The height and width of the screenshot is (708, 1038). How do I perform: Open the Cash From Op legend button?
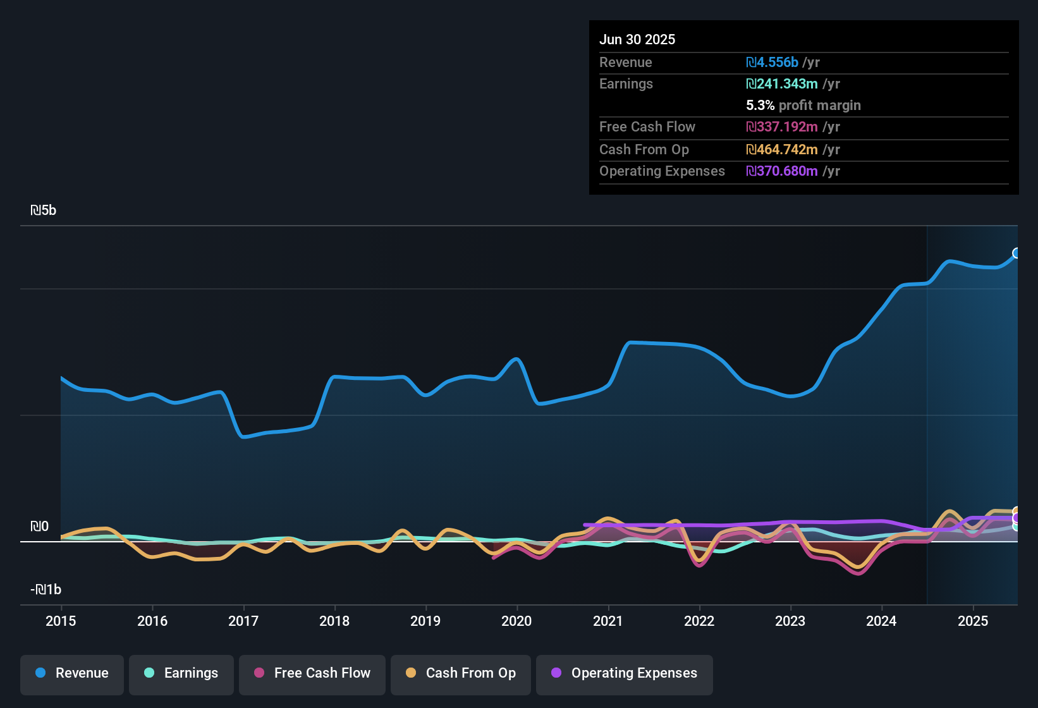(460, 673)
